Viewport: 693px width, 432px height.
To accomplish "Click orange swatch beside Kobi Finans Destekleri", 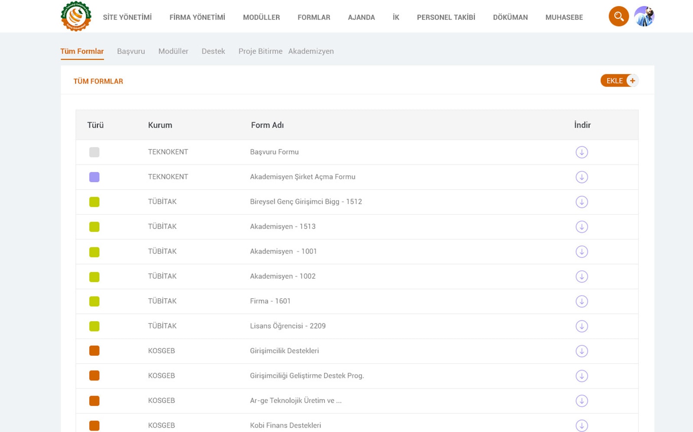I will 94,426.
